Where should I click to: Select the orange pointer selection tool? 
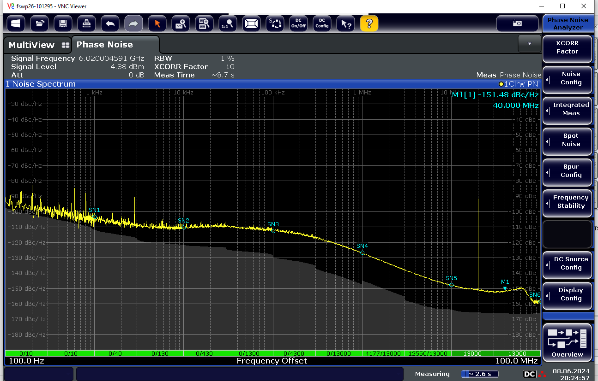tap(157, 23)
